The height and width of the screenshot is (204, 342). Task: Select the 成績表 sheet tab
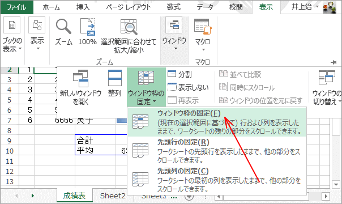[x=74, y=195]
